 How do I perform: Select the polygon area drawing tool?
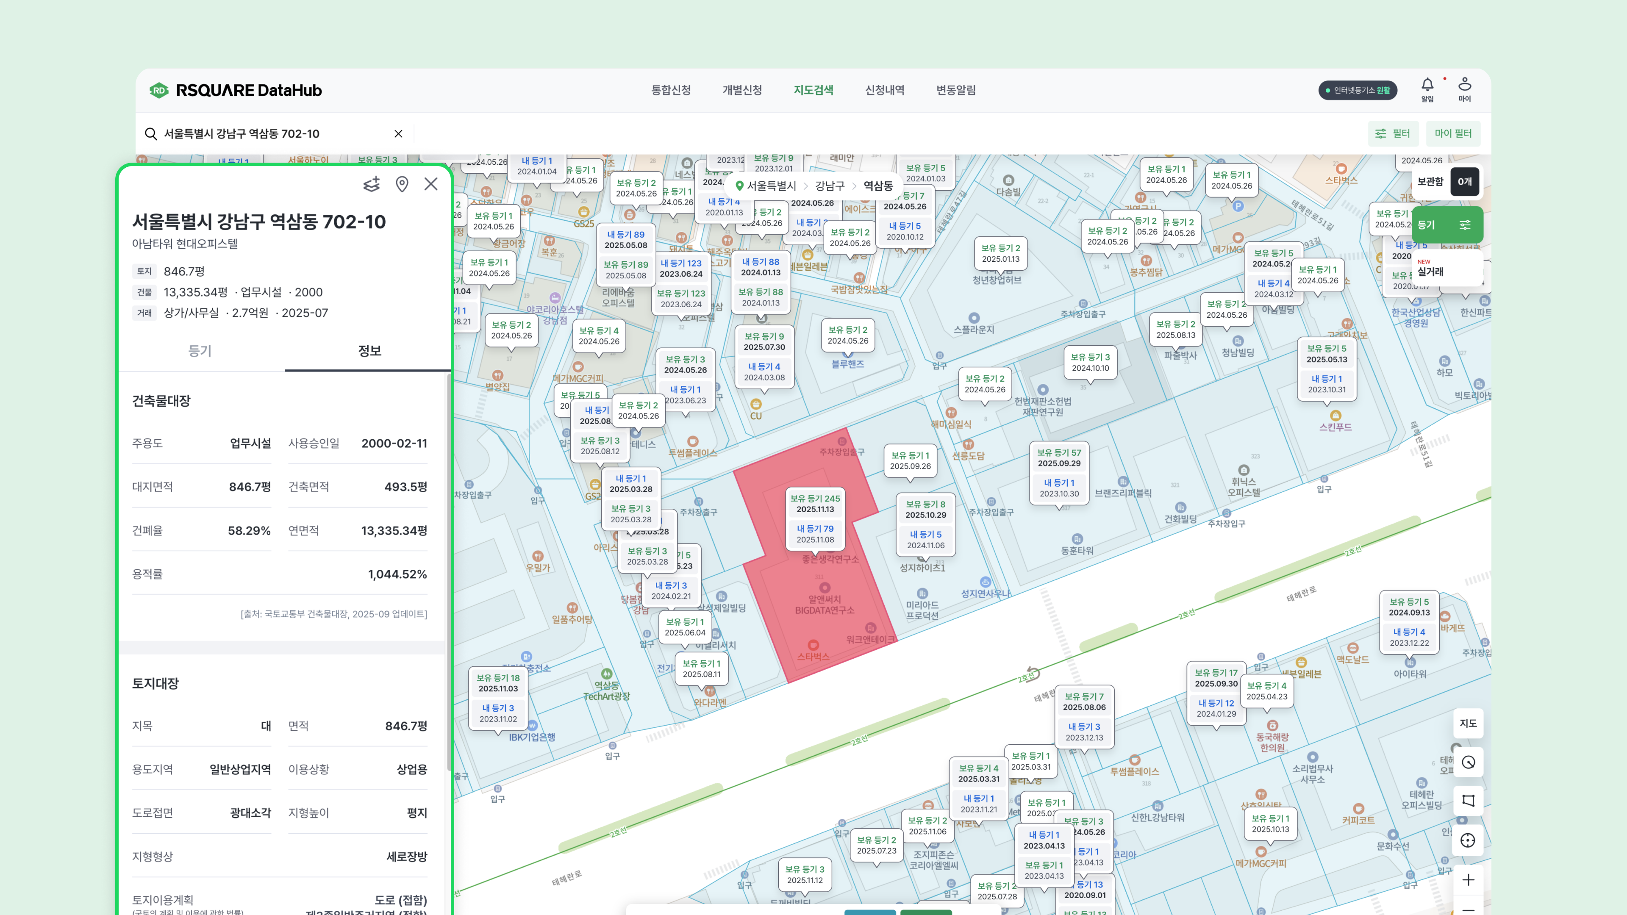coord(1468,801)
